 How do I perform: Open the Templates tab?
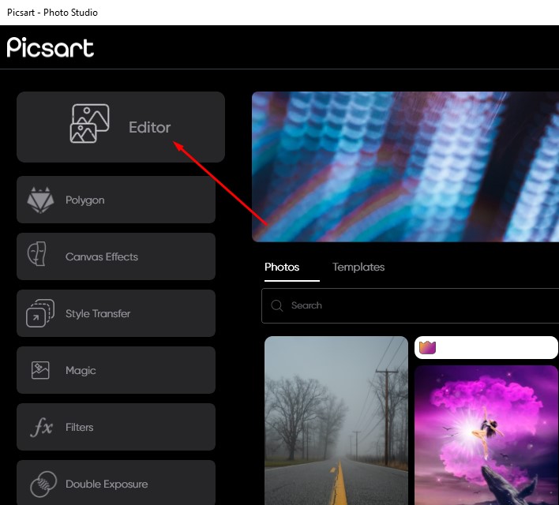click(x=358, y=267)
